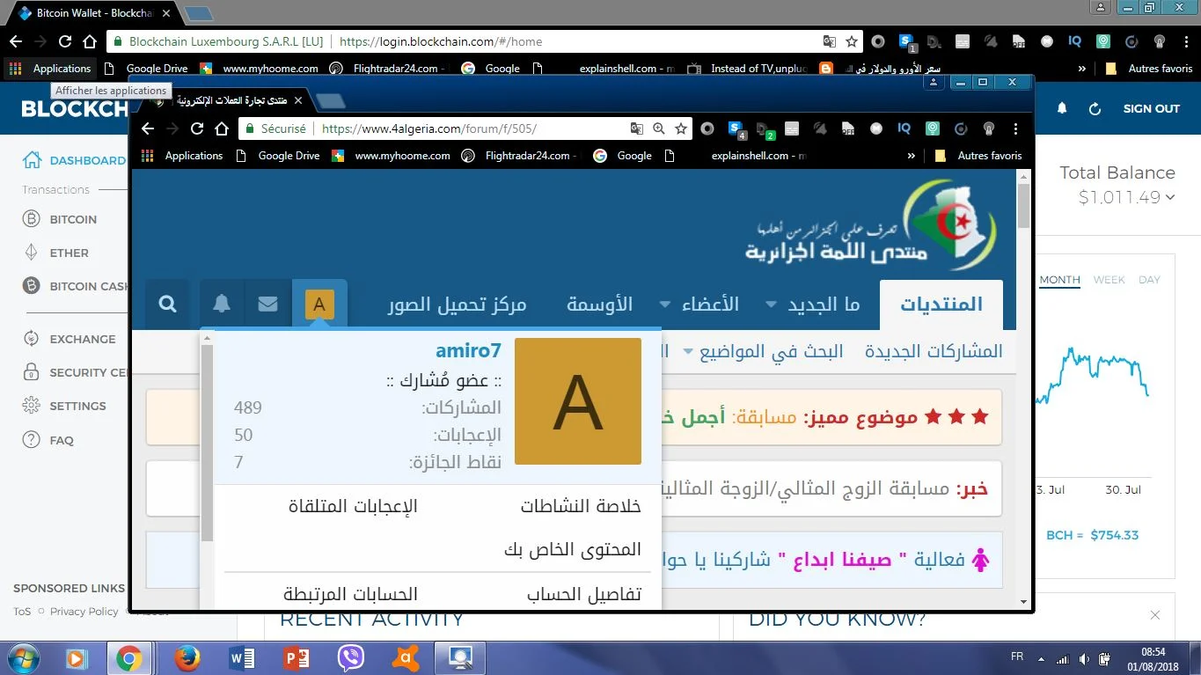Click the SIGN OUT button
This screenshot has height=675, width=1201.
[1151, 108]
